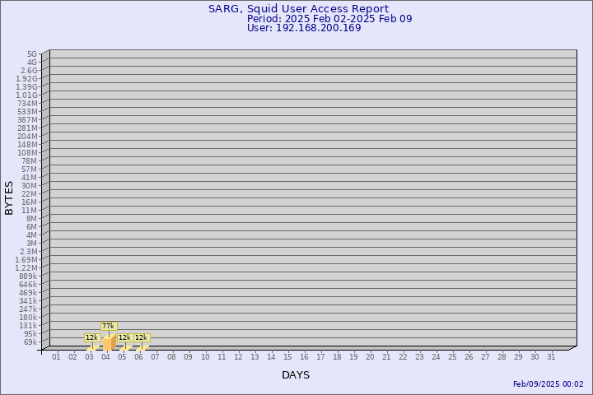
Task: Click the Feb/09/2025 00:02 timestamp
Action: 548,384
